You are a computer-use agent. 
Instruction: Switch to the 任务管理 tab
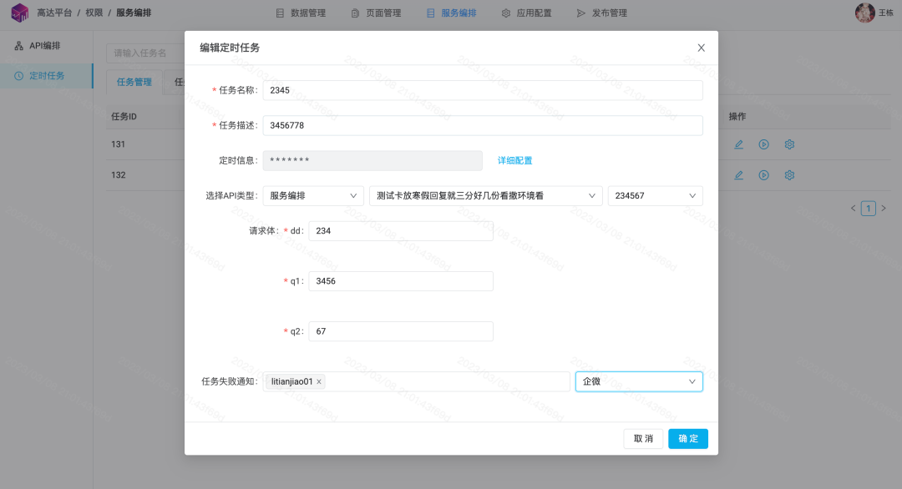[x=134, y=82]
